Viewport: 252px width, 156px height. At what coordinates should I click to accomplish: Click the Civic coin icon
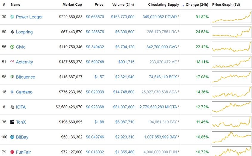[x=12, y=47]
